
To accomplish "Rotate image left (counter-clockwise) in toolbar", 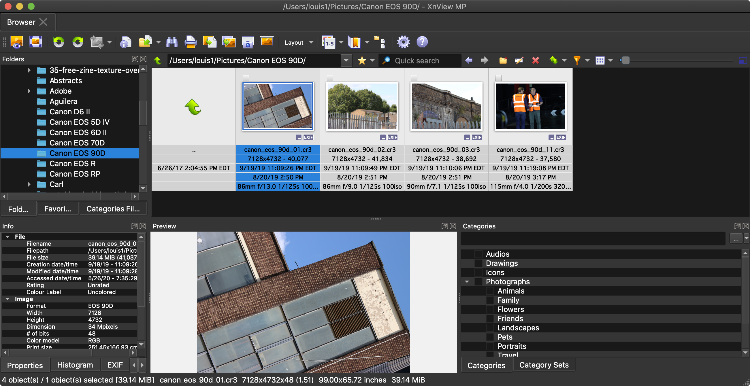I will (x=59, y=42).
